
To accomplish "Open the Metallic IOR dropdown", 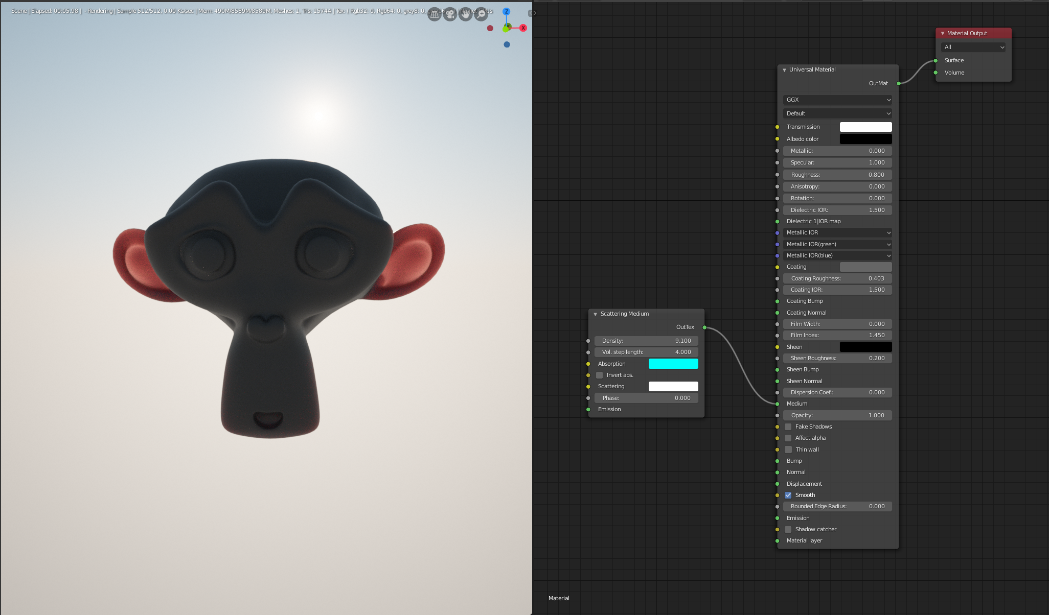I will pos(837,232).
